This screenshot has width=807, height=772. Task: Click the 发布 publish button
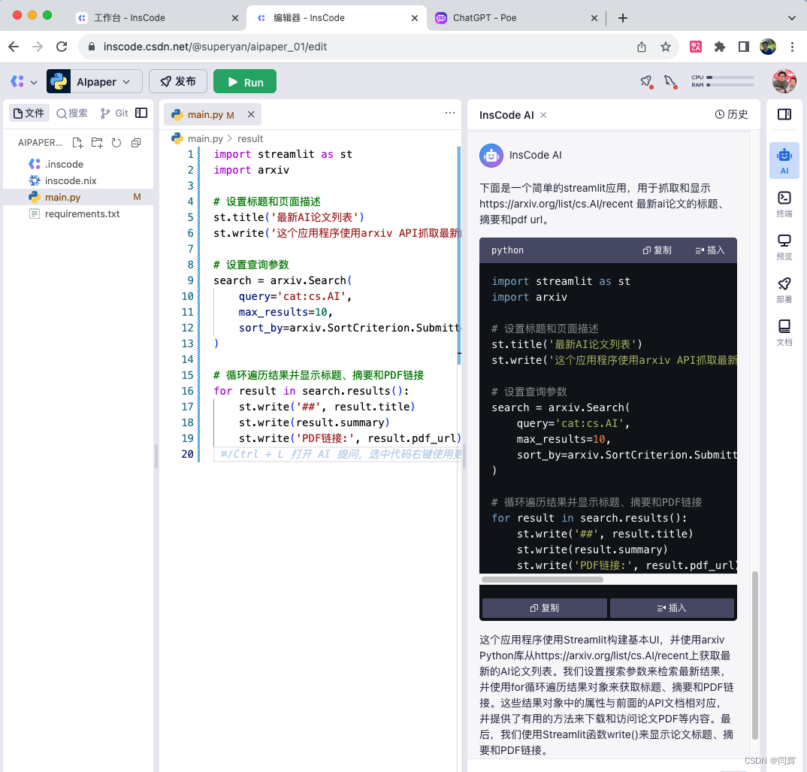coord(178,81)
